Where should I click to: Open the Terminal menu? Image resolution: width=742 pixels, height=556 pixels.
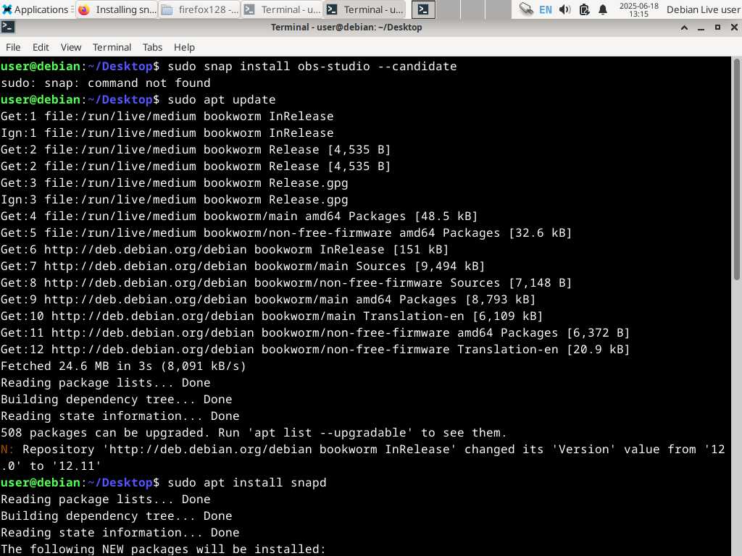(112, 47)
